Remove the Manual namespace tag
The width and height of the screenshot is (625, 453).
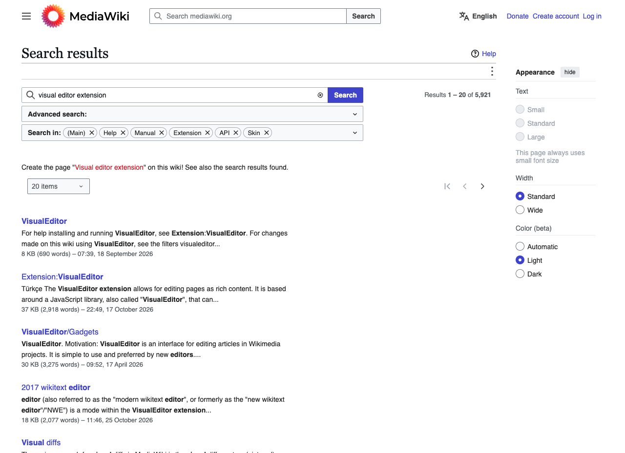pos(162,133)
